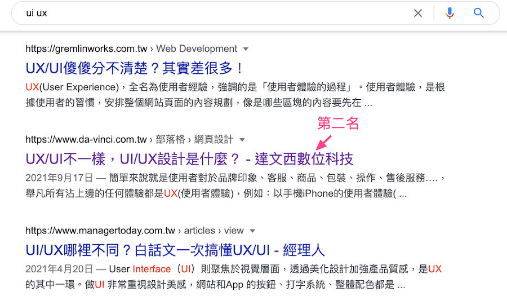Click the snippet line "舉凡所有沾上邊的任何體驗都是UX"

pyautogui.click(x=101, y=193)
